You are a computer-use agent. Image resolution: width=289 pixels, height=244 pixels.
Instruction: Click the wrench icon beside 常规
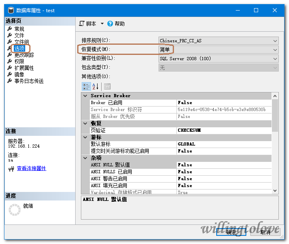tap(10, 29)
